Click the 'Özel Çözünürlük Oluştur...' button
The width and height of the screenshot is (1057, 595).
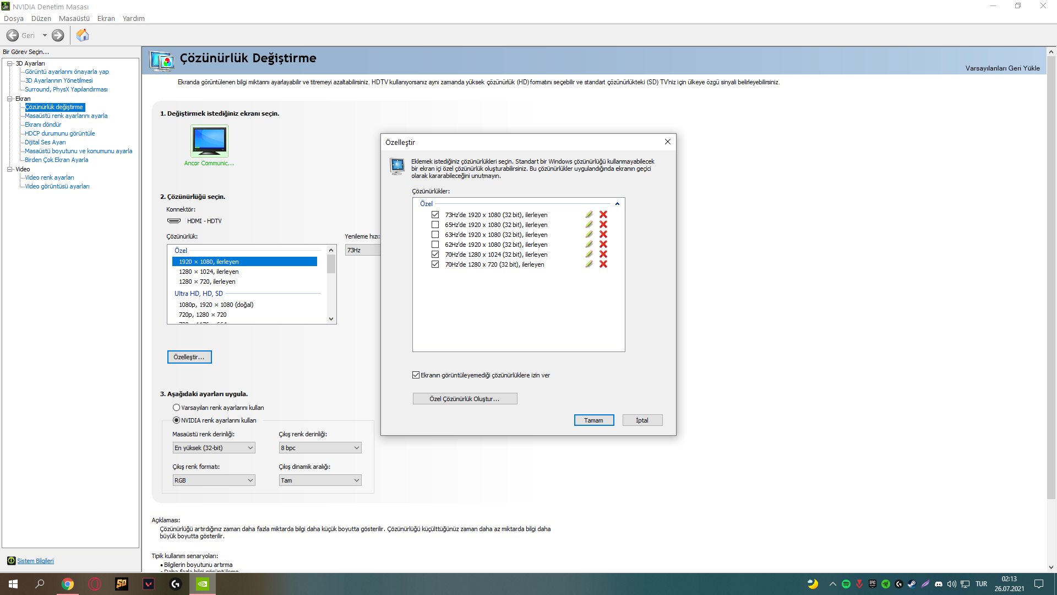click(x=465, y=399)
